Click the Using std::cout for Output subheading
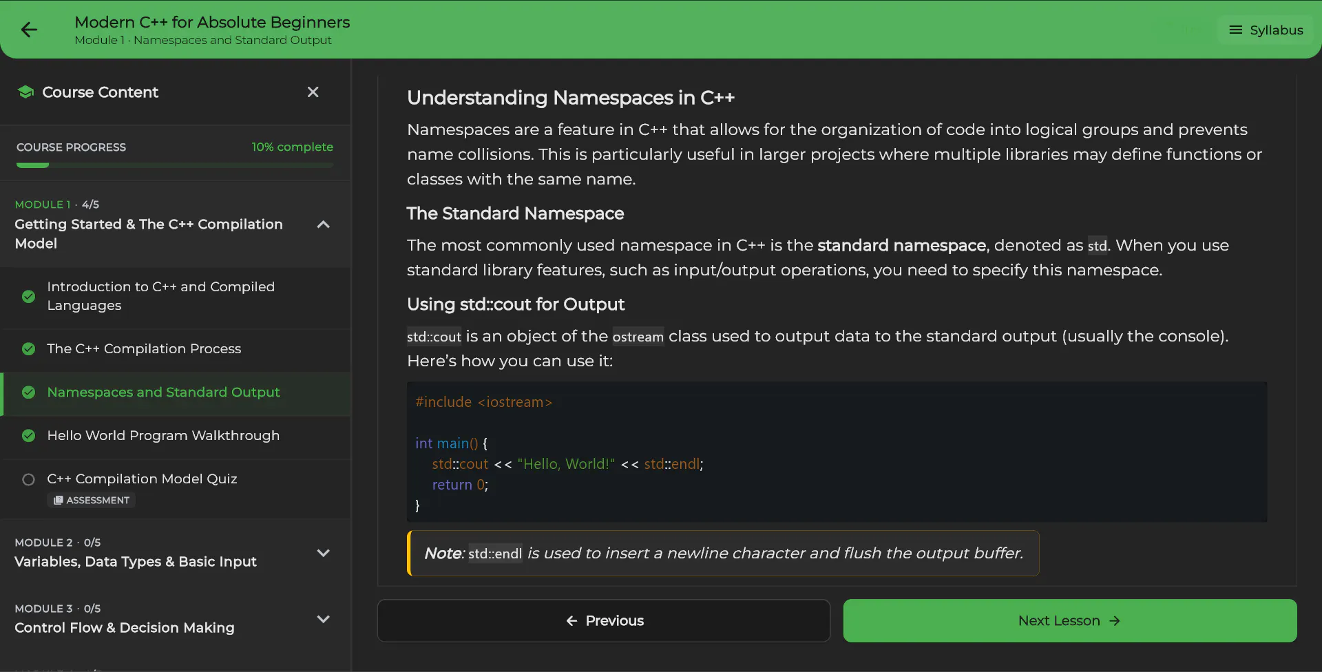This screenshot has width=1322, height=672. pyautogui.click(x=516, y=304)
